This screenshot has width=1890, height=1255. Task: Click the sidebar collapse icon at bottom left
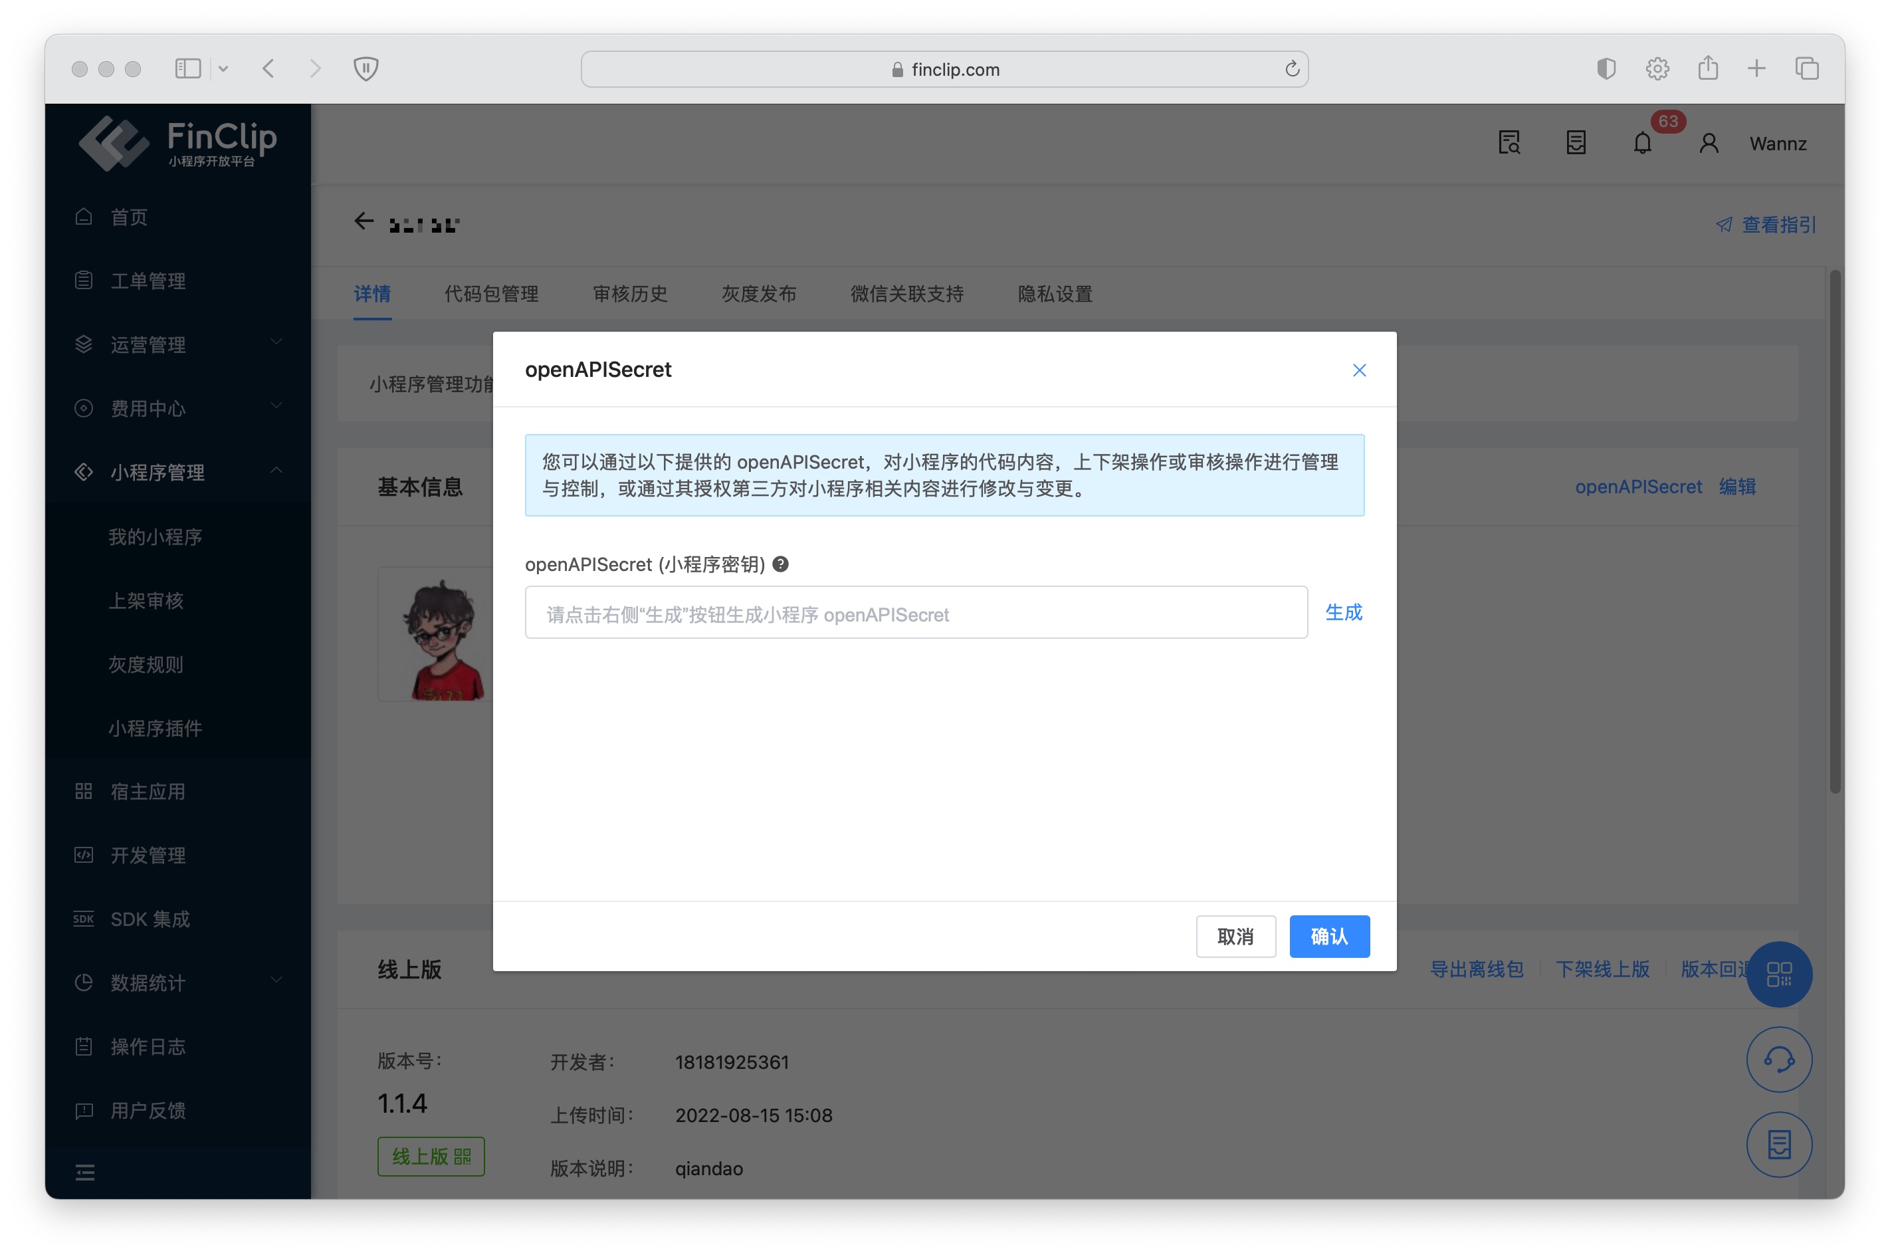pos(85,1173)
